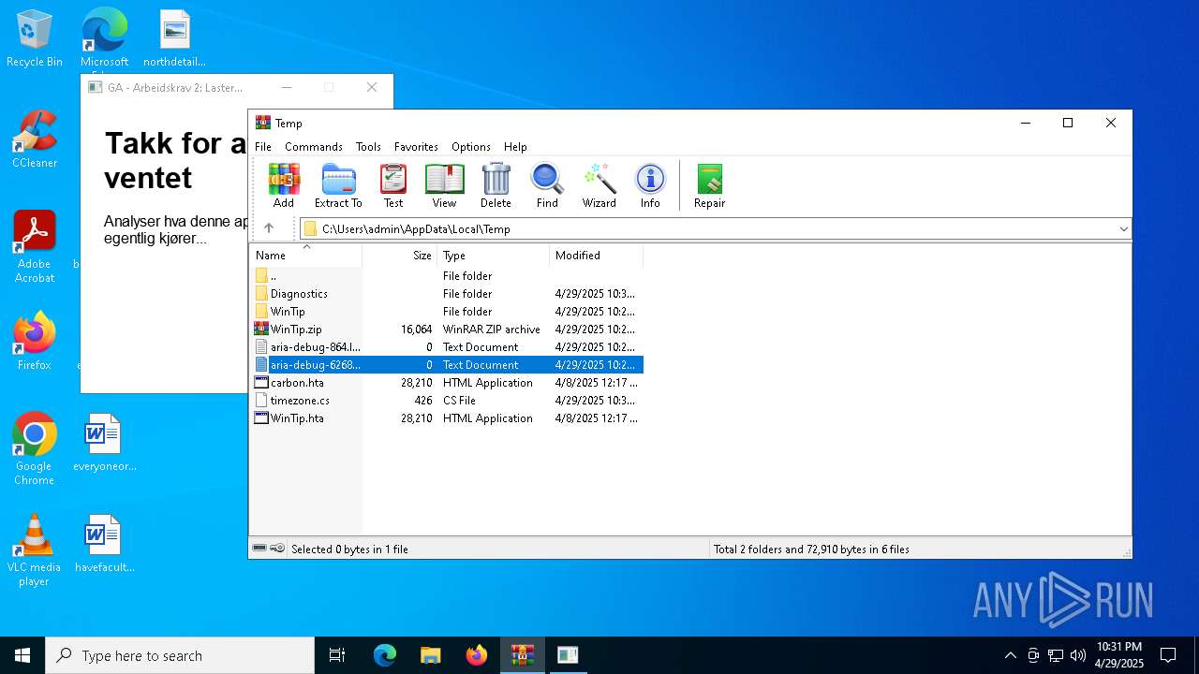The image size is (1199, 674).
Task: Click the drive icon in status bar
Action: click(x=260, y=549)
